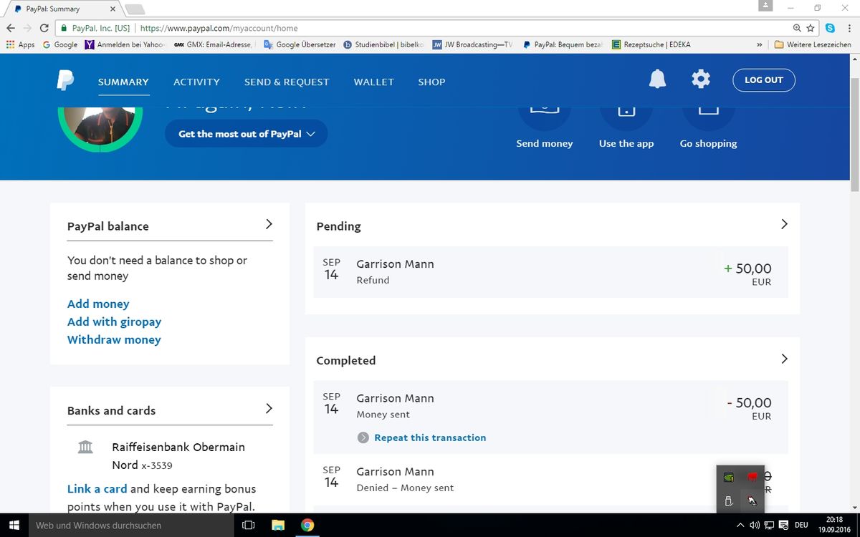Expand PayPal balance chevron
The height and width of the screenshot is (537, 860).
[x=269, y=224]
